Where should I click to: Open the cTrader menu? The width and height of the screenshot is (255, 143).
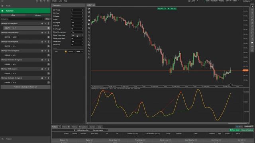pos(54,1)
